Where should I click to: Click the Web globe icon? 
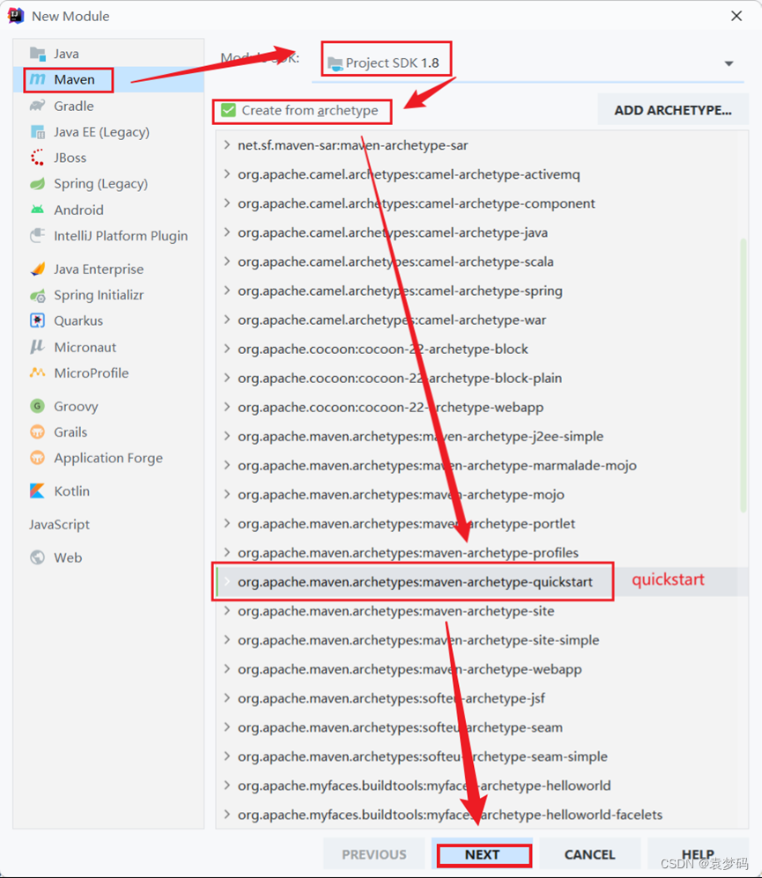click(x=38, y=557)
